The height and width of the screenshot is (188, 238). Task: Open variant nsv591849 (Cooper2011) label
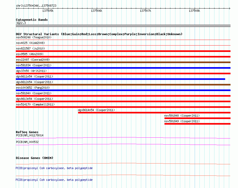pyautogui.click(x=182, y=121)
